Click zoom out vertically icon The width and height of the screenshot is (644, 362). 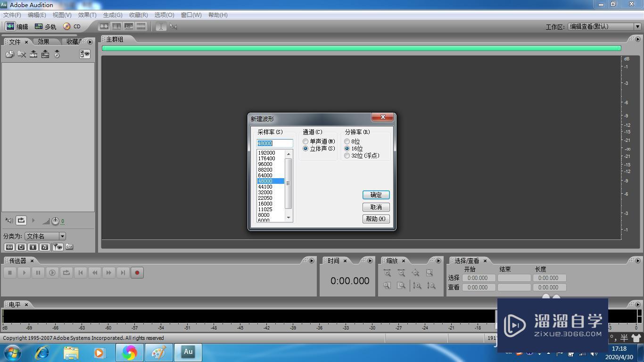[x=431, y=286]
